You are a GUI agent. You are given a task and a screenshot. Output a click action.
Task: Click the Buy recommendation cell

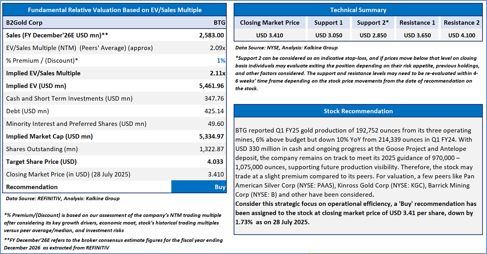click(199, 187)
